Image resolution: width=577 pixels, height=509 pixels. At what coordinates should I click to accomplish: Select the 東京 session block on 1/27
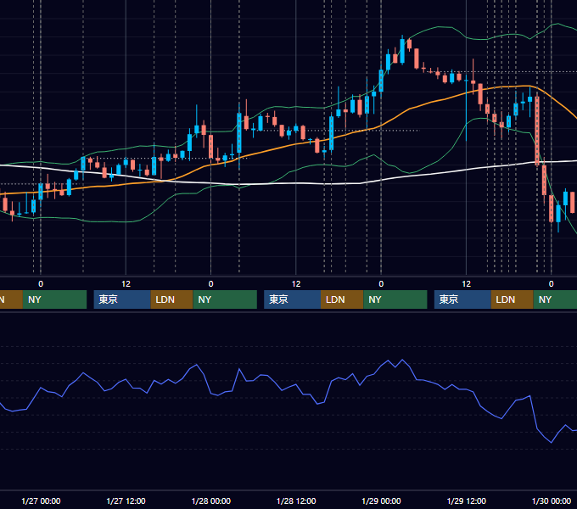coord(122,299)
